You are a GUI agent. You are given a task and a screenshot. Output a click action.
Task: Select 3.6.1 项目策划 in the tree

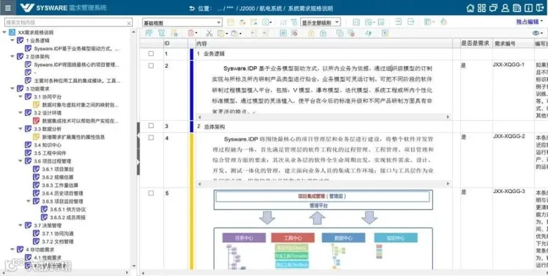point(58,169)
